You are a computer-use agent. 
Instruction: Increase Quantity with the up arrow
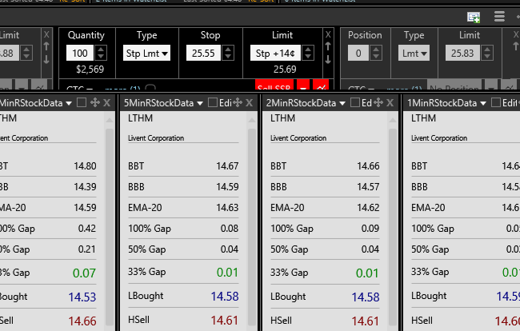pos(101,50)
